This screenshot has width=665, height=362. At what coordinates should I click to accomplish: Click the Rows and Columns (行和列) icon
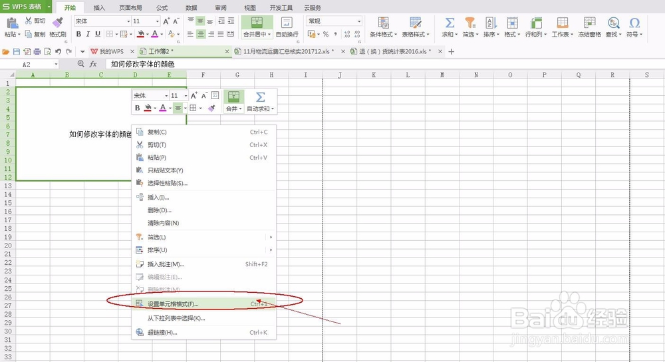(x=536, y=23)
